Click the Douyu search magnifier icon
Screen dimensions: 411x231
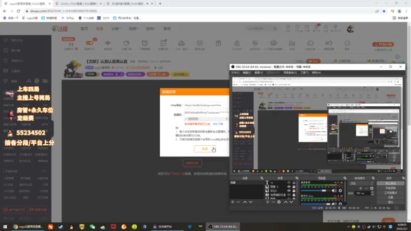point(275,29)
